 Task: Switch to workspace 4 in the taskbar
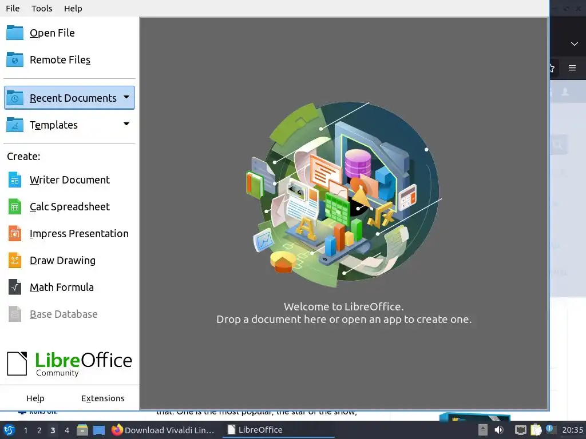67,430
